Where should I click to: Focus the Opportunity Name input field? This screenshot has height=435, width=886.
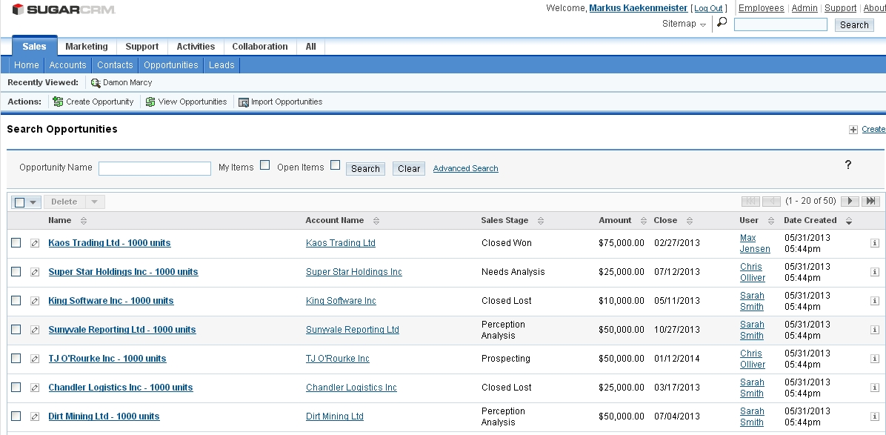click(155, 168)
